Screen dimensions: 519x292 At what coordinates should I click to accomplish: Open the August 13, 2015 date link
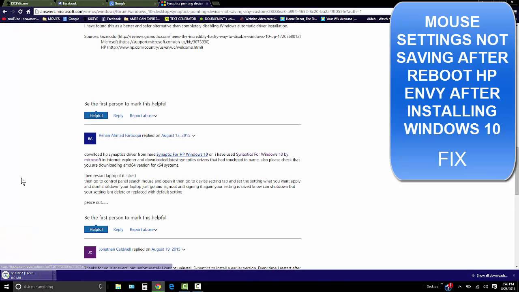(x=176, y=135)
